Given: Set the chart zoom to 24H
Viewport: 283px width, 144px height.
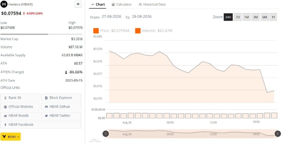Looking at the screenshot, I should [x=228, y=17].
